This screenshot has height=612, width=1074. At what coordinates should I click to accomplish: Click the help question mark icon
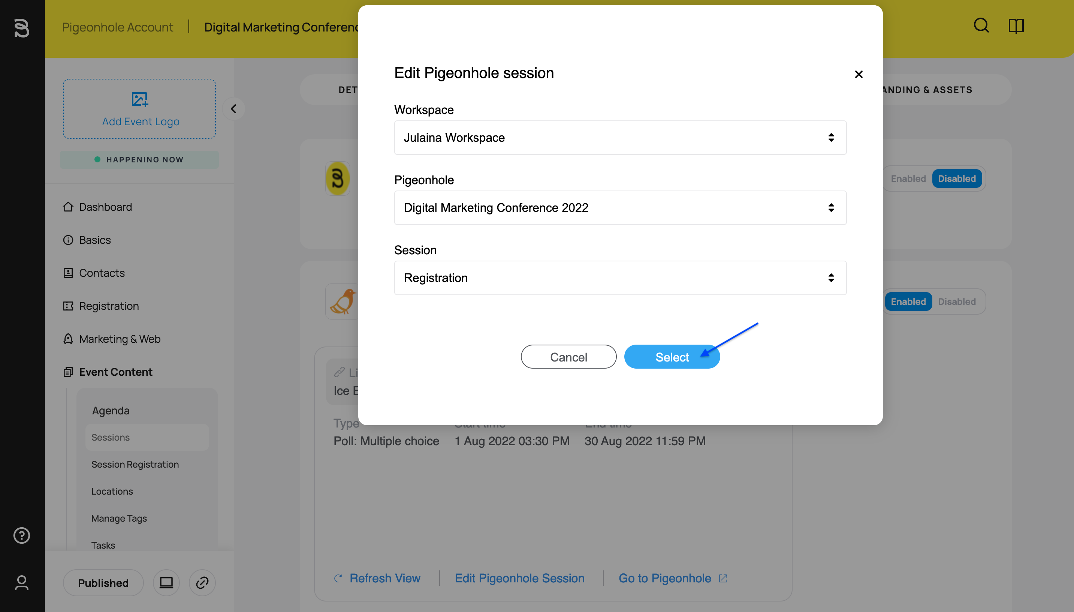[22, 535]
